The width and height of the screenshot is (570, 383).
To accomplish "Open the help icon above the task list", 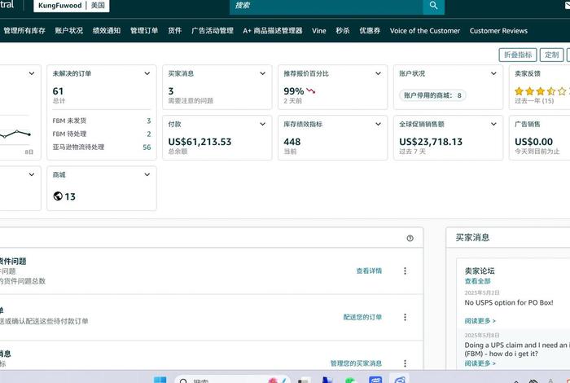I will (x=410, y=238).
